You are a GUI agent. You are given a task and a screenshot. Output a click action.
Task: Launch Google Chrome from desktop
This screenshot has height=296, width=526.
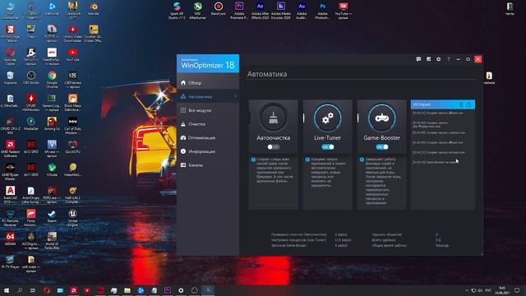(x=52, y=79)
